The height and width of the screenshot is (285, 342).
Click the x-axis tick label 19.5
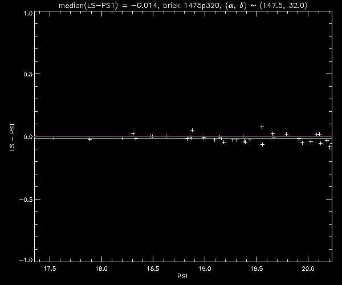pos(256,268)
